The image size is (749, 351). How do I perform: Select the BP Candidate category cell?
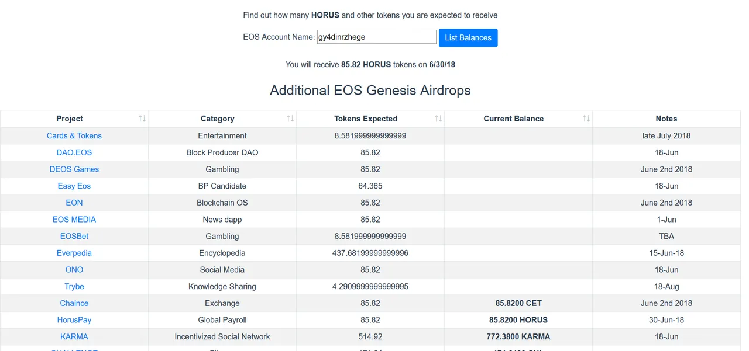pyautogui.click(x=222, y=186)
